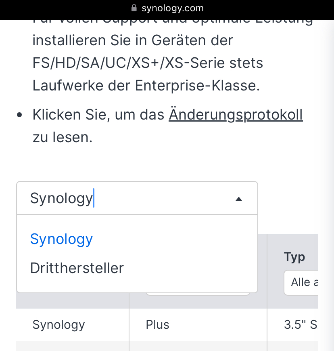The width and height of the screenshot is (334, 351).
Task: Click the bullet point before 'Klicken Sie'
Action: click(x=19, y=116)
